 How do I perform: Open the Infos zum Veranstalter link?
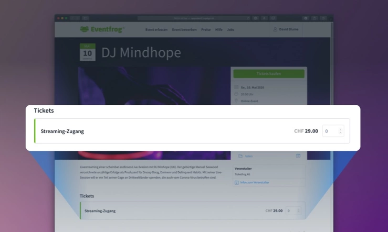pyautogui.click(x=255, y=182)
